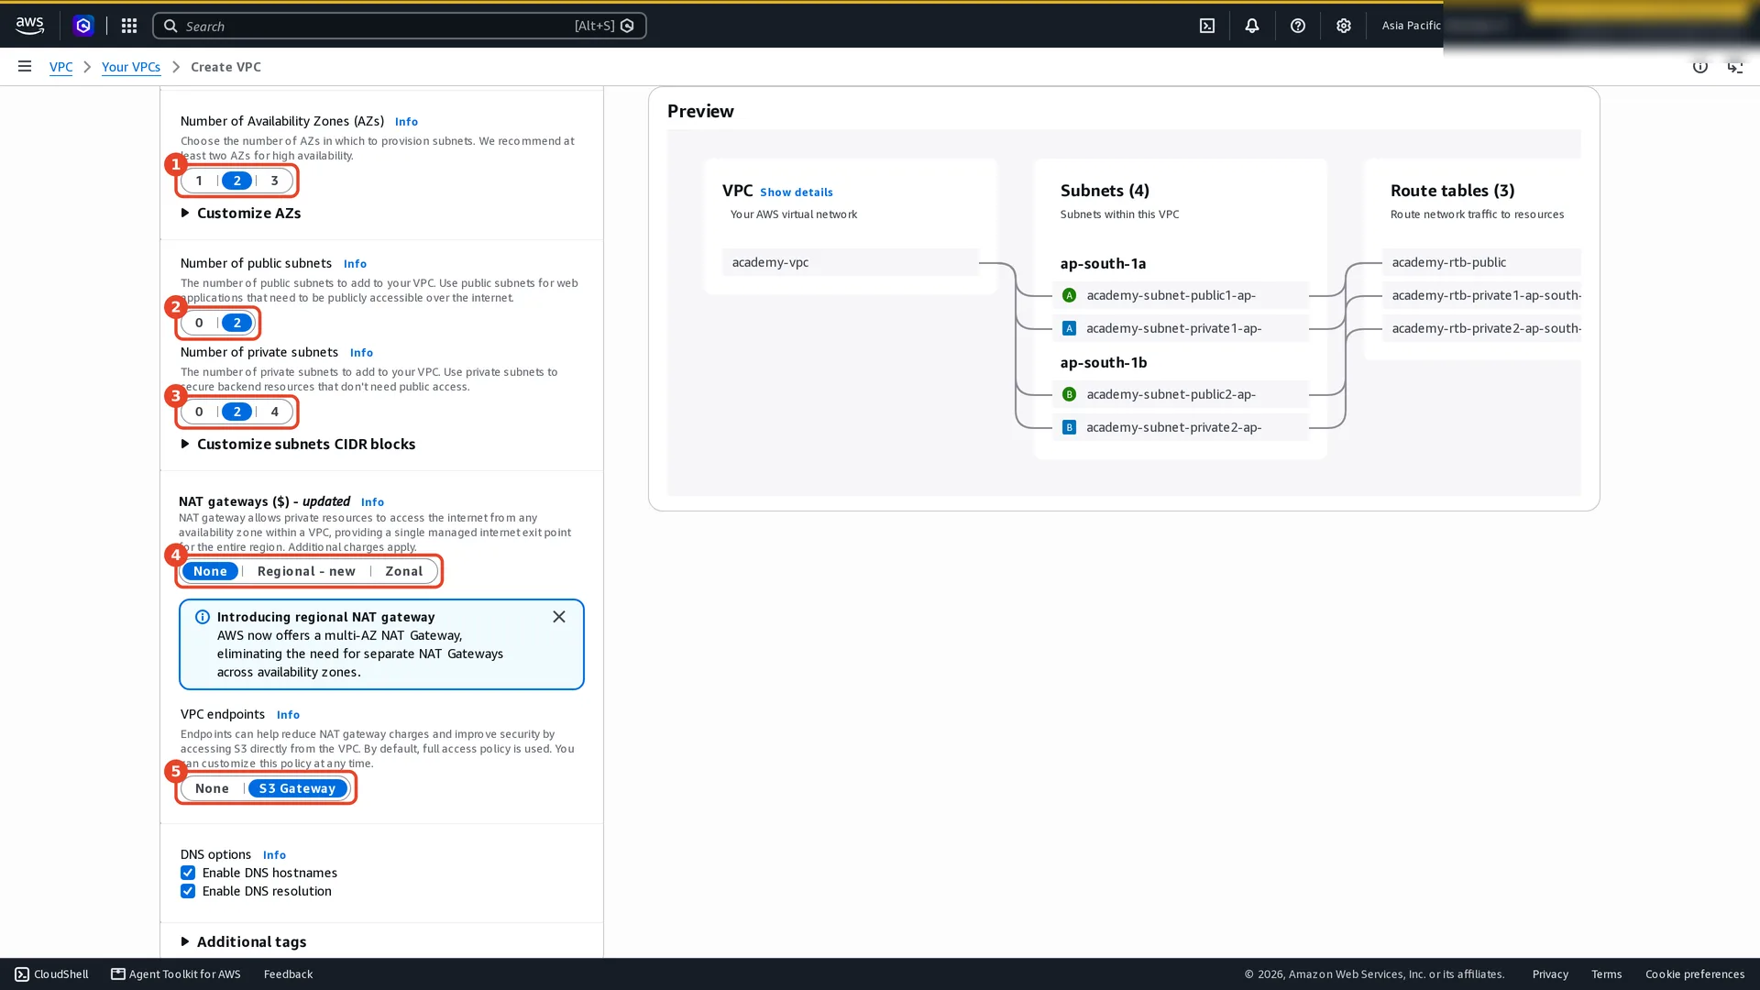The width and height of the screenshot is (1760, 990).
Task: Set VPC endpoints to None
Action: [x=212, y=788]
